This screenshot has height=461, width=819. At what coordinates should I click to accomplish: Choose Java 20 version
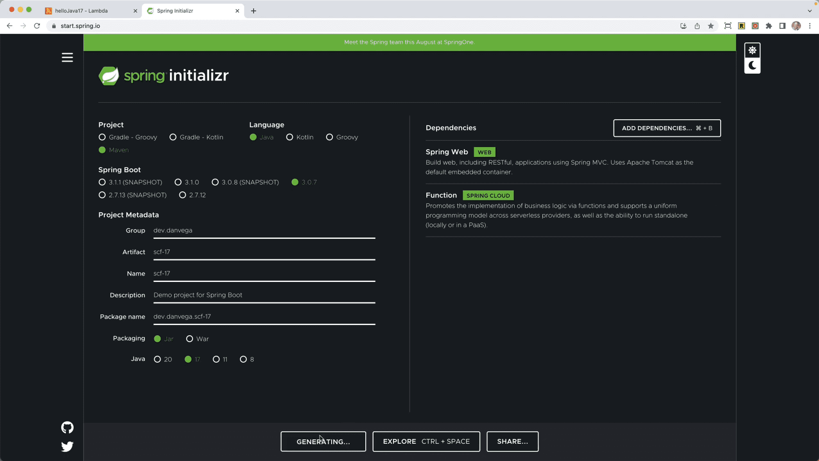click(157, 359)
